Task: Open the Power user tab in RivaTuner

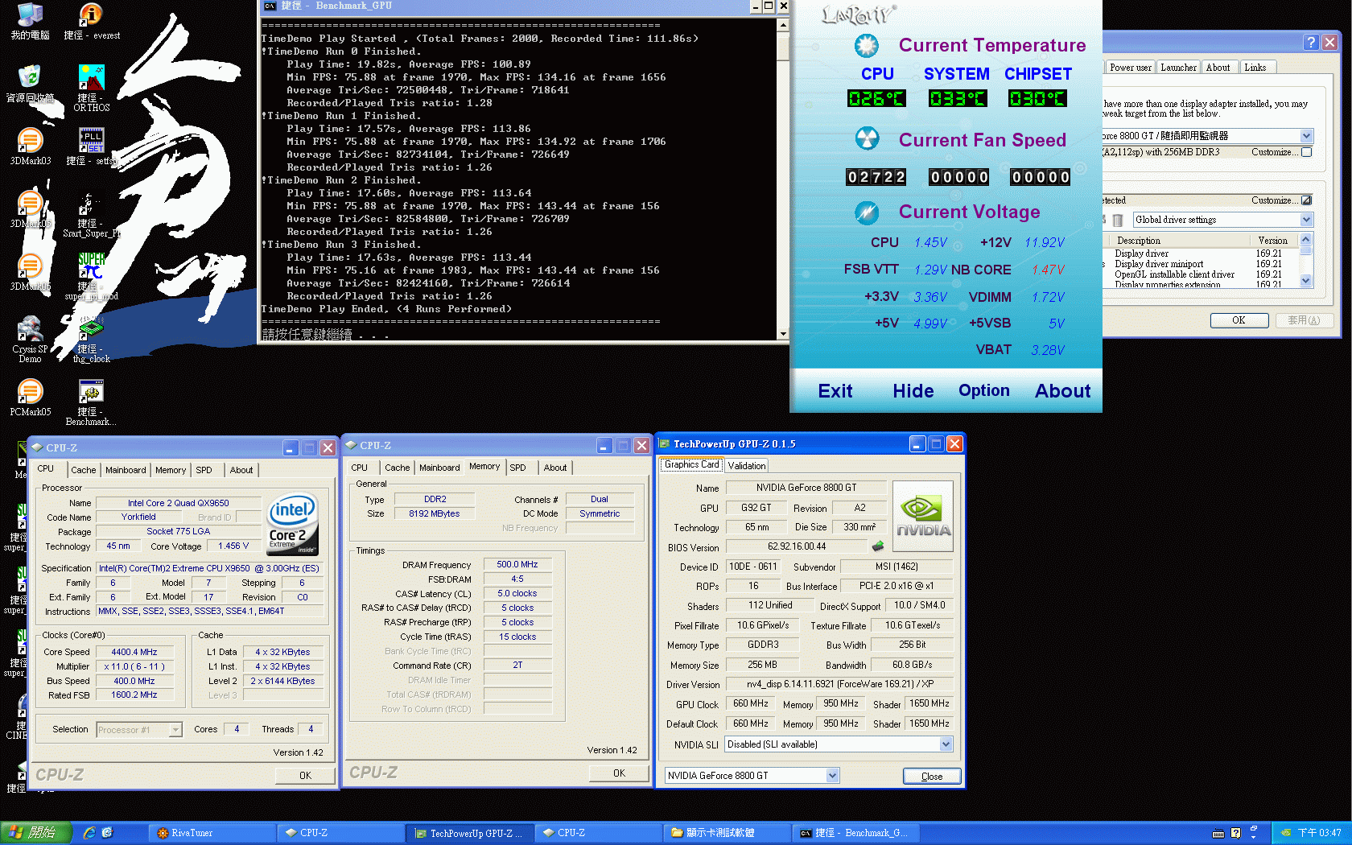Action: [1130, 68]
